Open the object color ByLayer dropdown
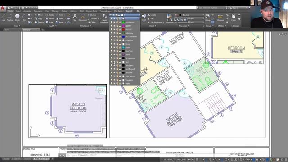This screenshot has width=288, height=162. [192, 15]
